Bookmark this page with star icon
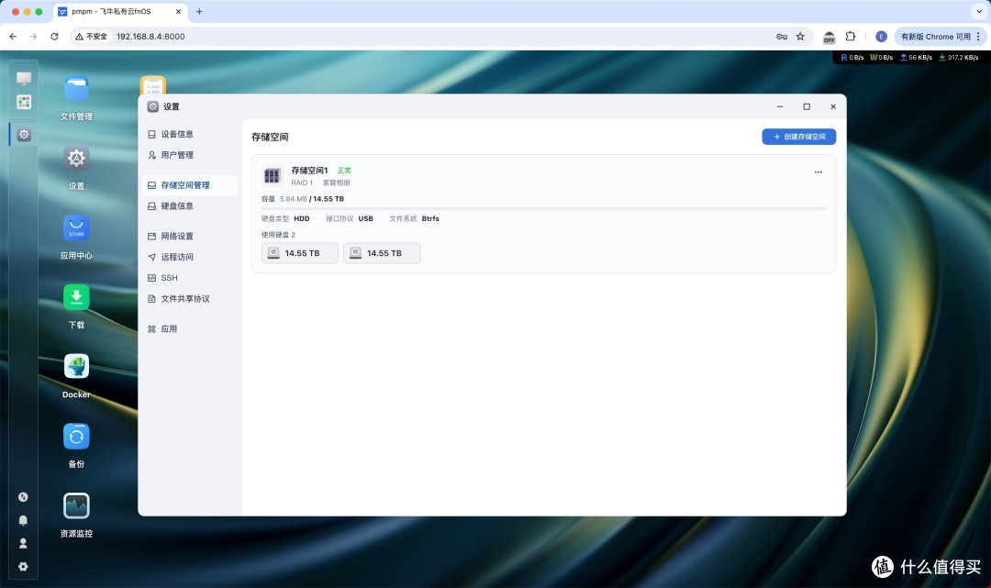This screenshot has height=588, width=991. click(800, 37)
